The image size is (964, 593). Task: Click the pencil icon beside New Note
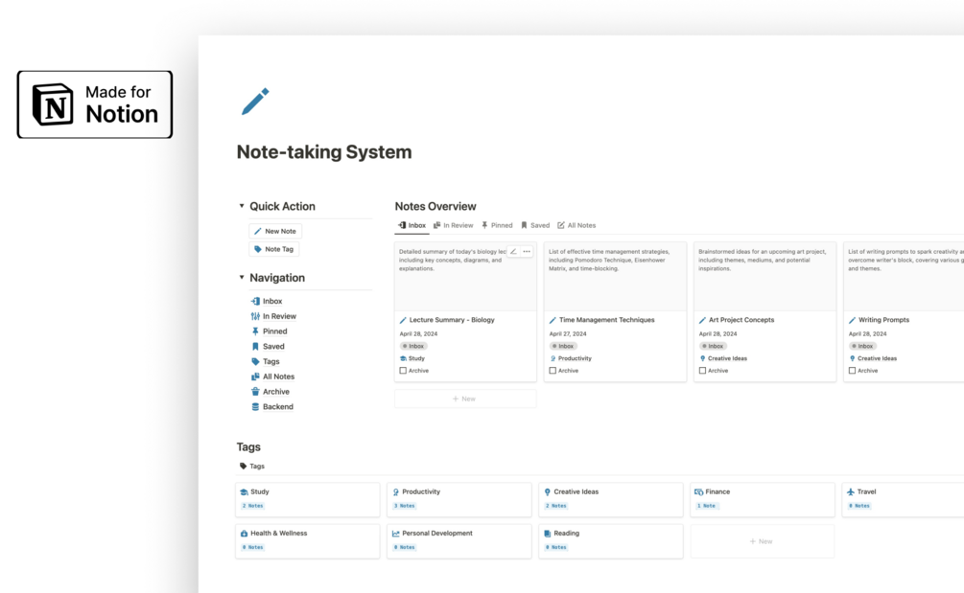coord(258,232)
